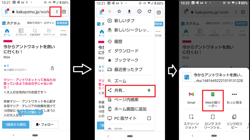
Task: Tap the forward arrow in the menu toolbar
Action: [109, 12]
